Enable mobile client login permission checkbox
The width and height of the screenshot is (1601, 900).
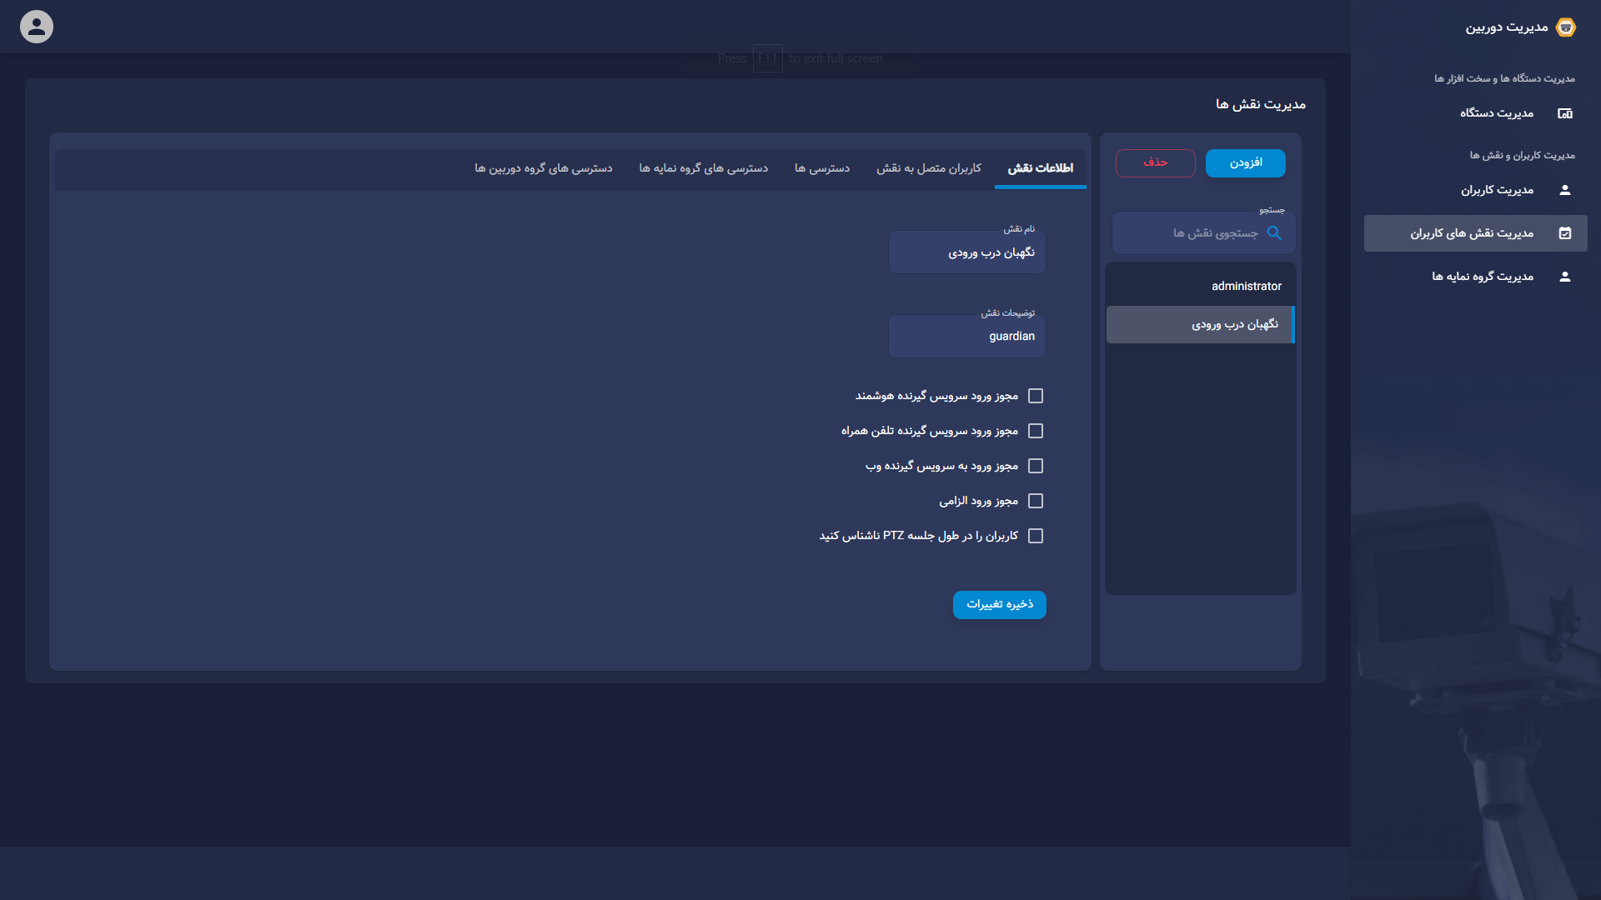1036,431
